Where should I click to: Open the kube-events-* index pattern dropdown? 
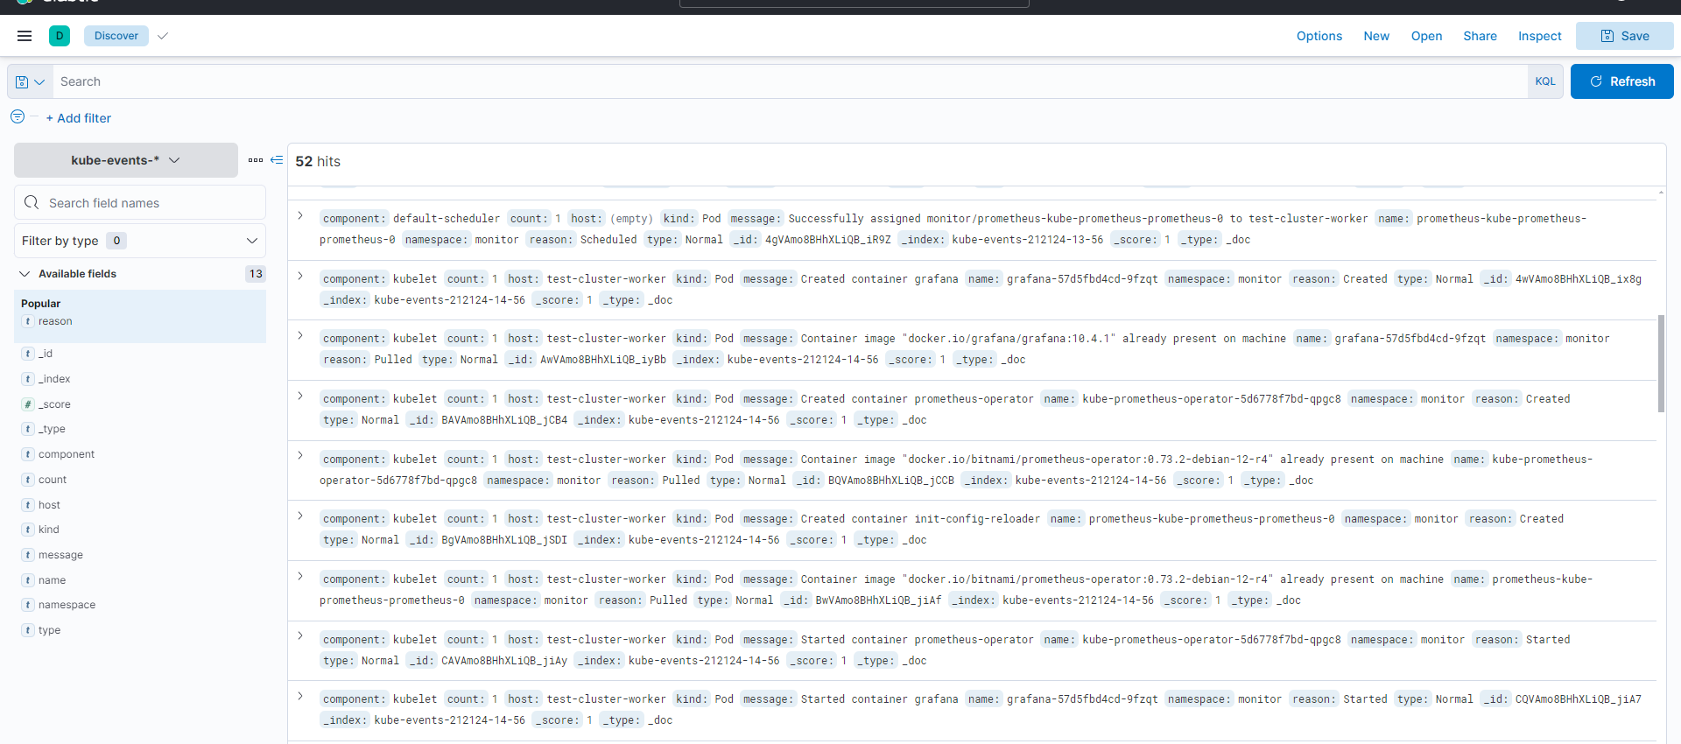tap(126, 160)
